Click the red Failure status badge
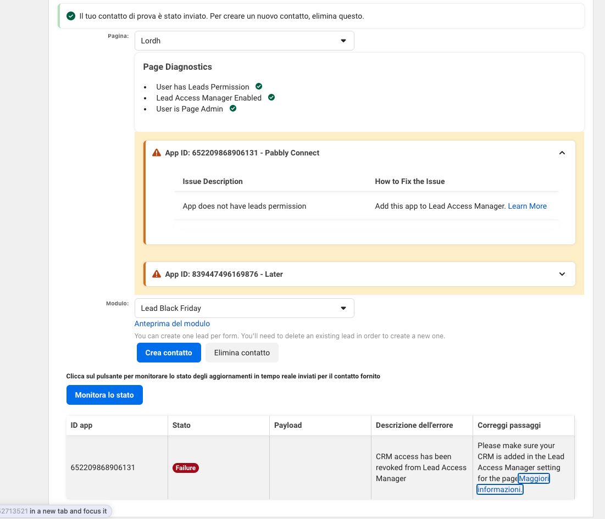This screenshot has width=605, height=519. (x=186, y=468)
